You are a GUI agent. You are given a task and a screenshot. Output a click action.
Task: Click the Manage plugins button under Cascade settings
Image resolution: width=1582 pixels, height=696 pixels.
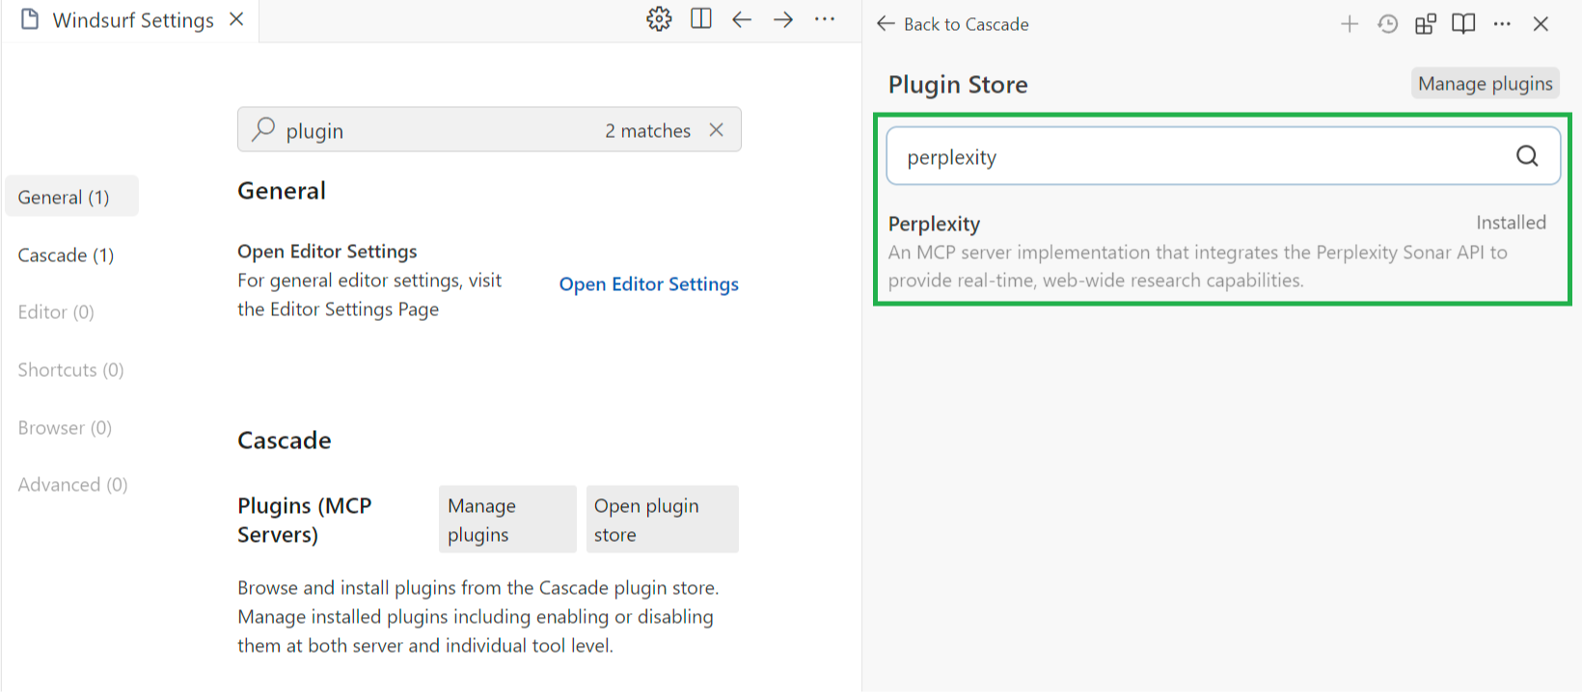point(507,520)
